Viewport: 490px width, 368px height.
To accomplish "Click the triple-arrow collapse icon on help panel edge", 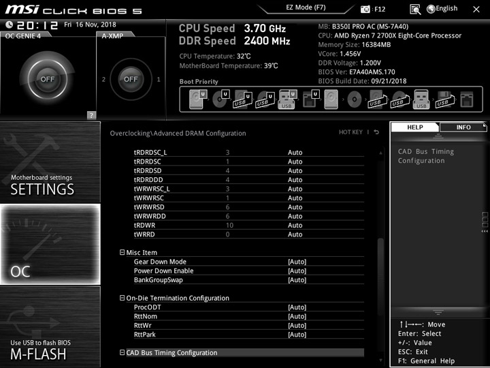I will (x=485, y=231).
